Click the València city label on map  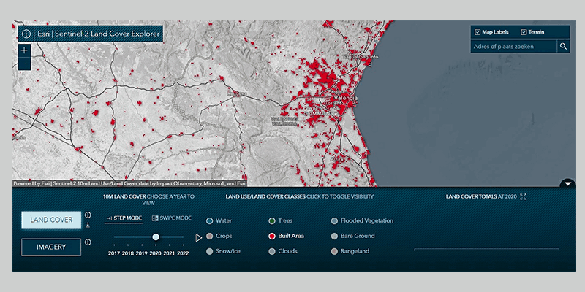click(345, 98)
